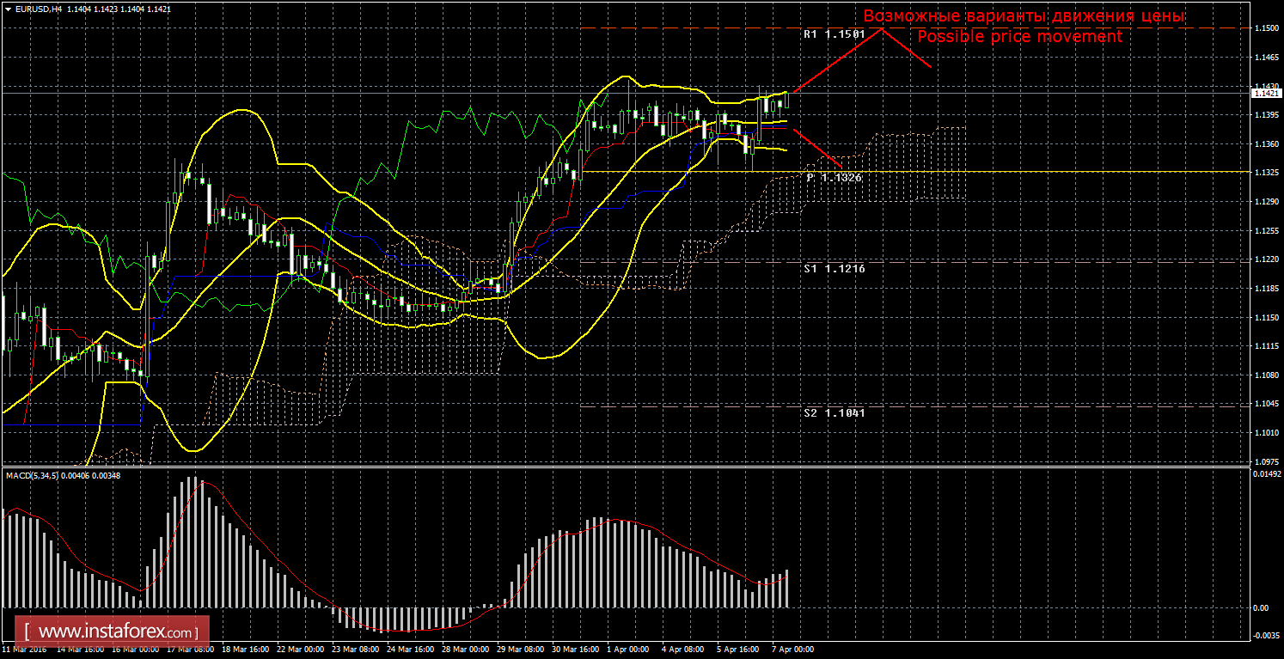The height and width of the screenshot is (659, 1284).
Task: Click the 30 Mar 16:00 time label
Action: coord(575,650)
